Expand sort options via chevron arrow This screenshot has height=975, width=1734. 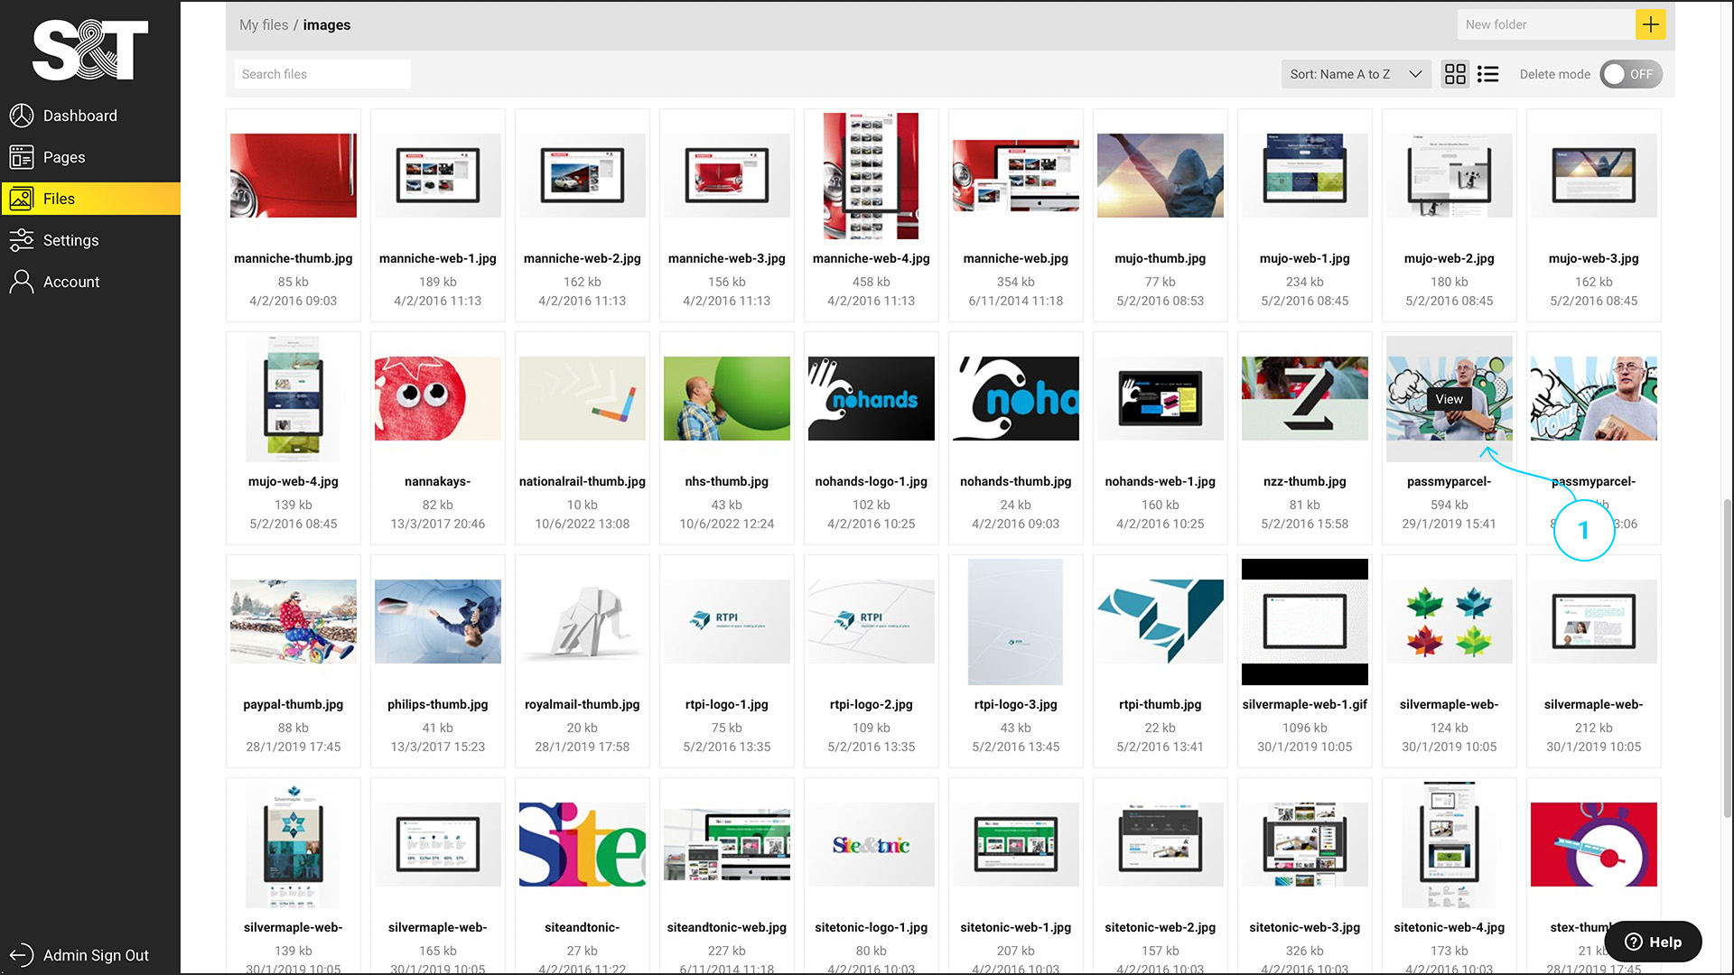1415,74
